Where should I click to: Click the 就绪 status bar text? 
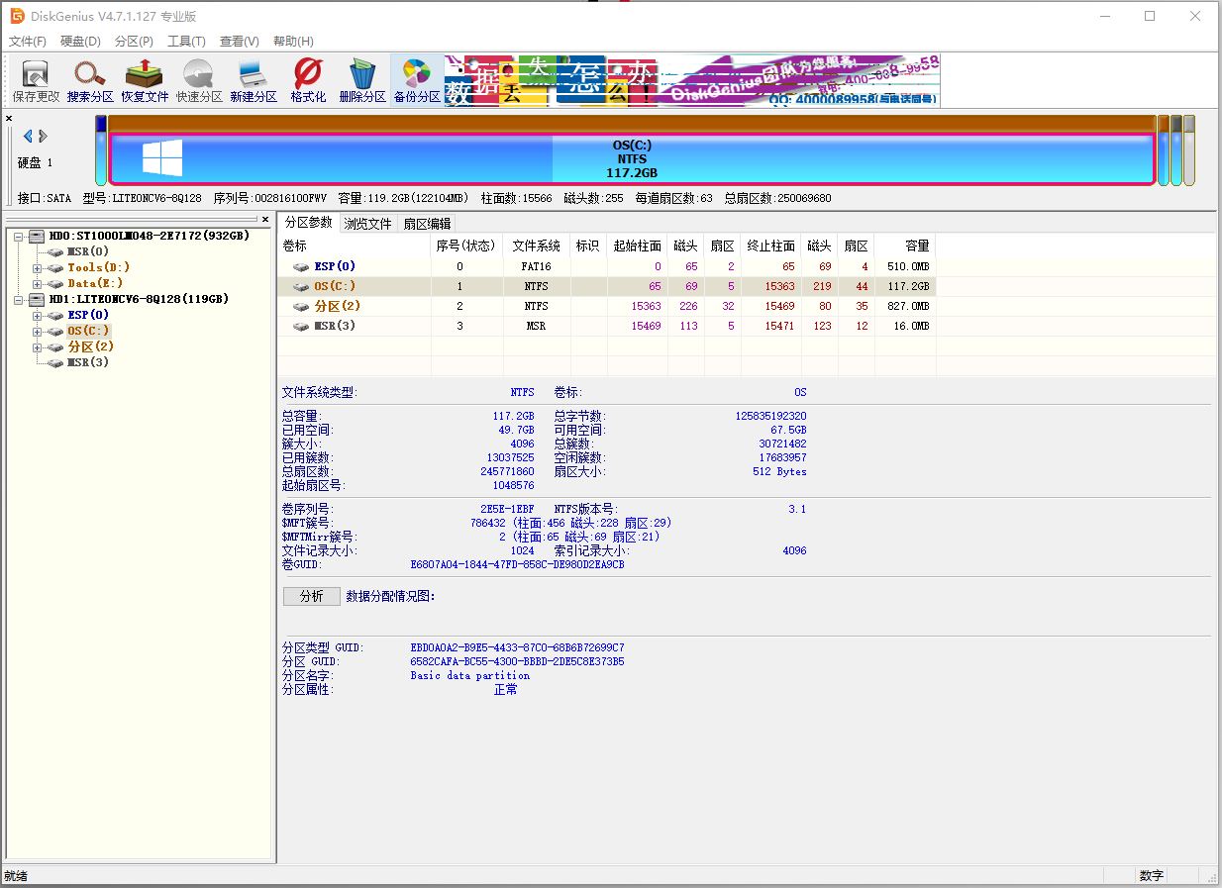16,876
